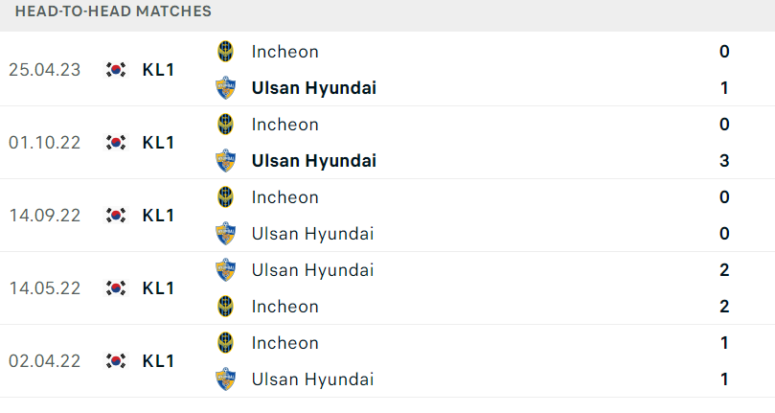Select bold Ulsan Hyundai name in 01.10.22 match
Screen dimensions: 775x413
coord(314,161)
